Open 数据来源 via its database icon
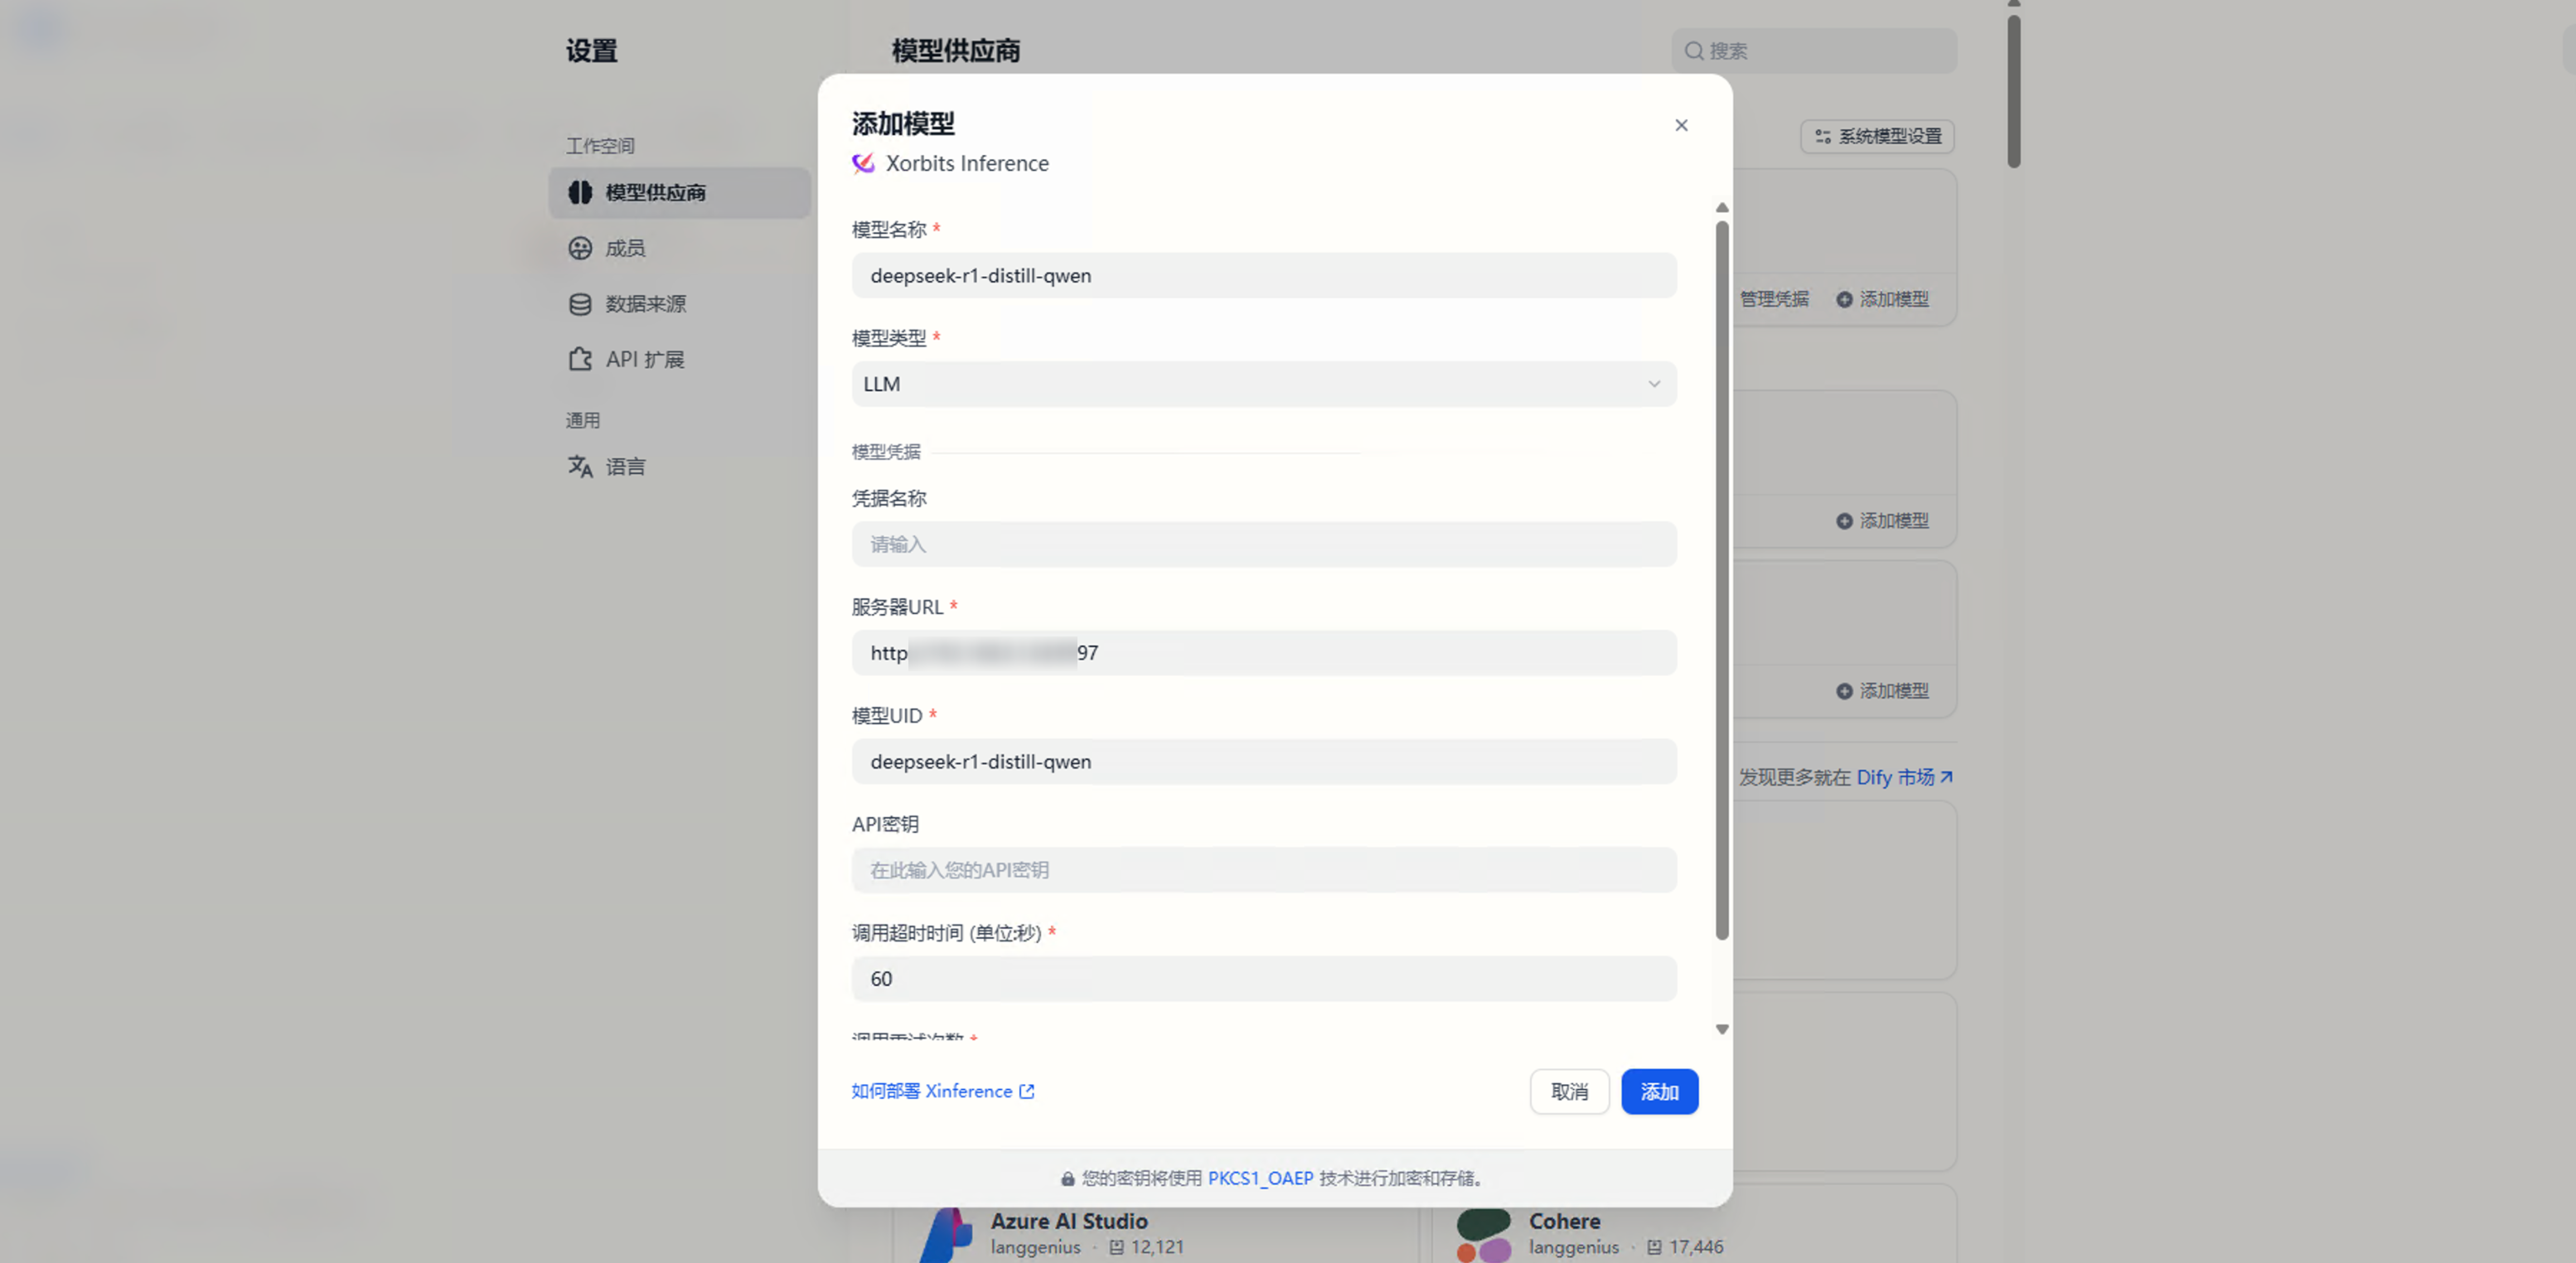 click(581, 303)
